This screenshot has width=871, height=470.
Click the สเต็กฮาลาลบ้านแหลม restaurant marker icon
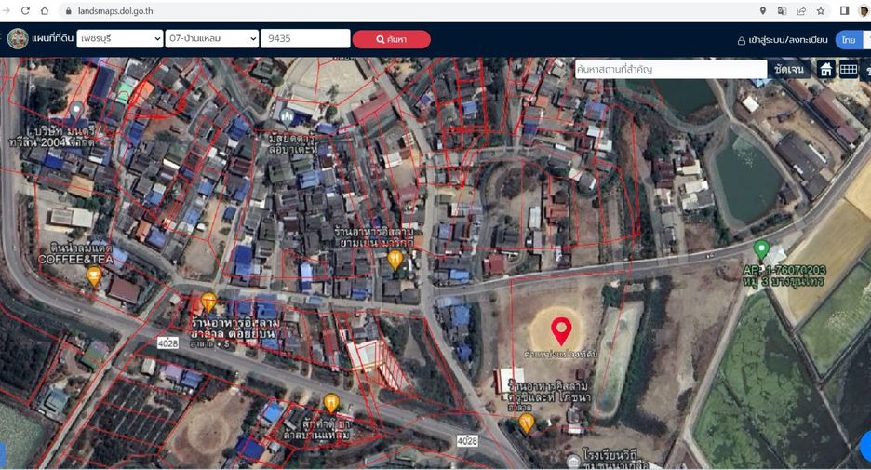[331, 403]
